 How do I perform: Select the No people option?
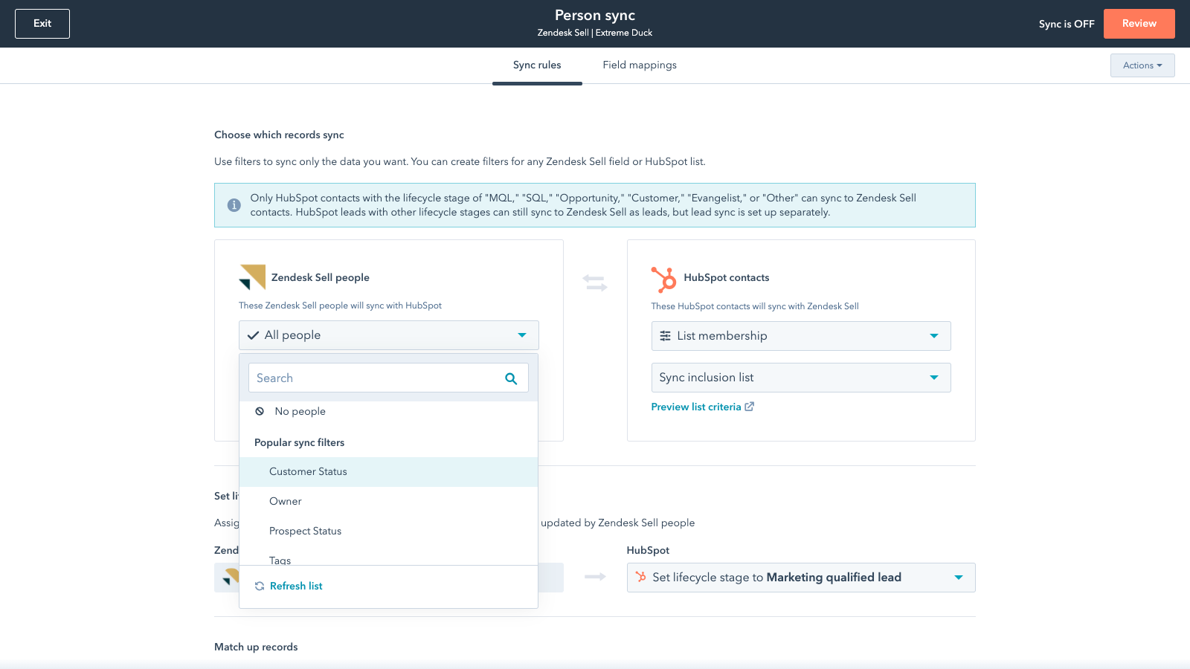pos(300,411)
